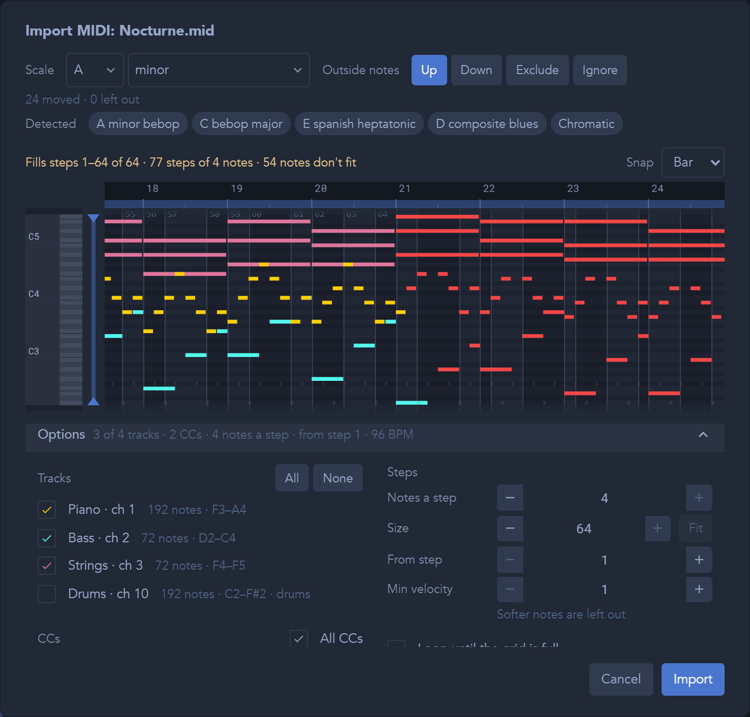Click the Fit size button
The image size is (750, 717).
pyautogui.click(x=696, y=529)
